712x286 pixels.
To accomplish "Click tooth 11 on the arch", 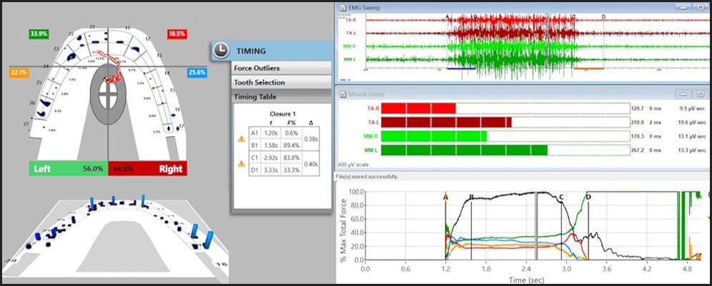I will [x=127, y=28].
